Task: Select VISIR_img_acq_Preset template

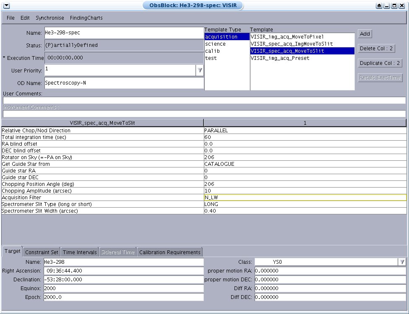Action: 302,58
